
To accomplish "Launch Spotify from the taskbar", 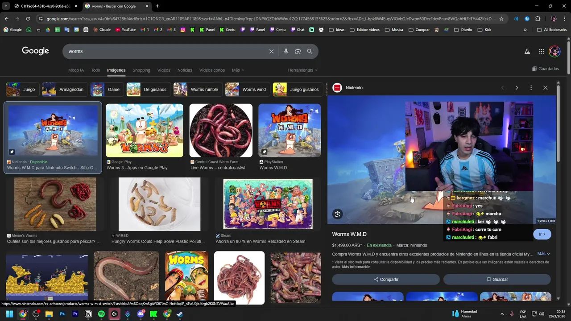I will [x=101, y=314].
